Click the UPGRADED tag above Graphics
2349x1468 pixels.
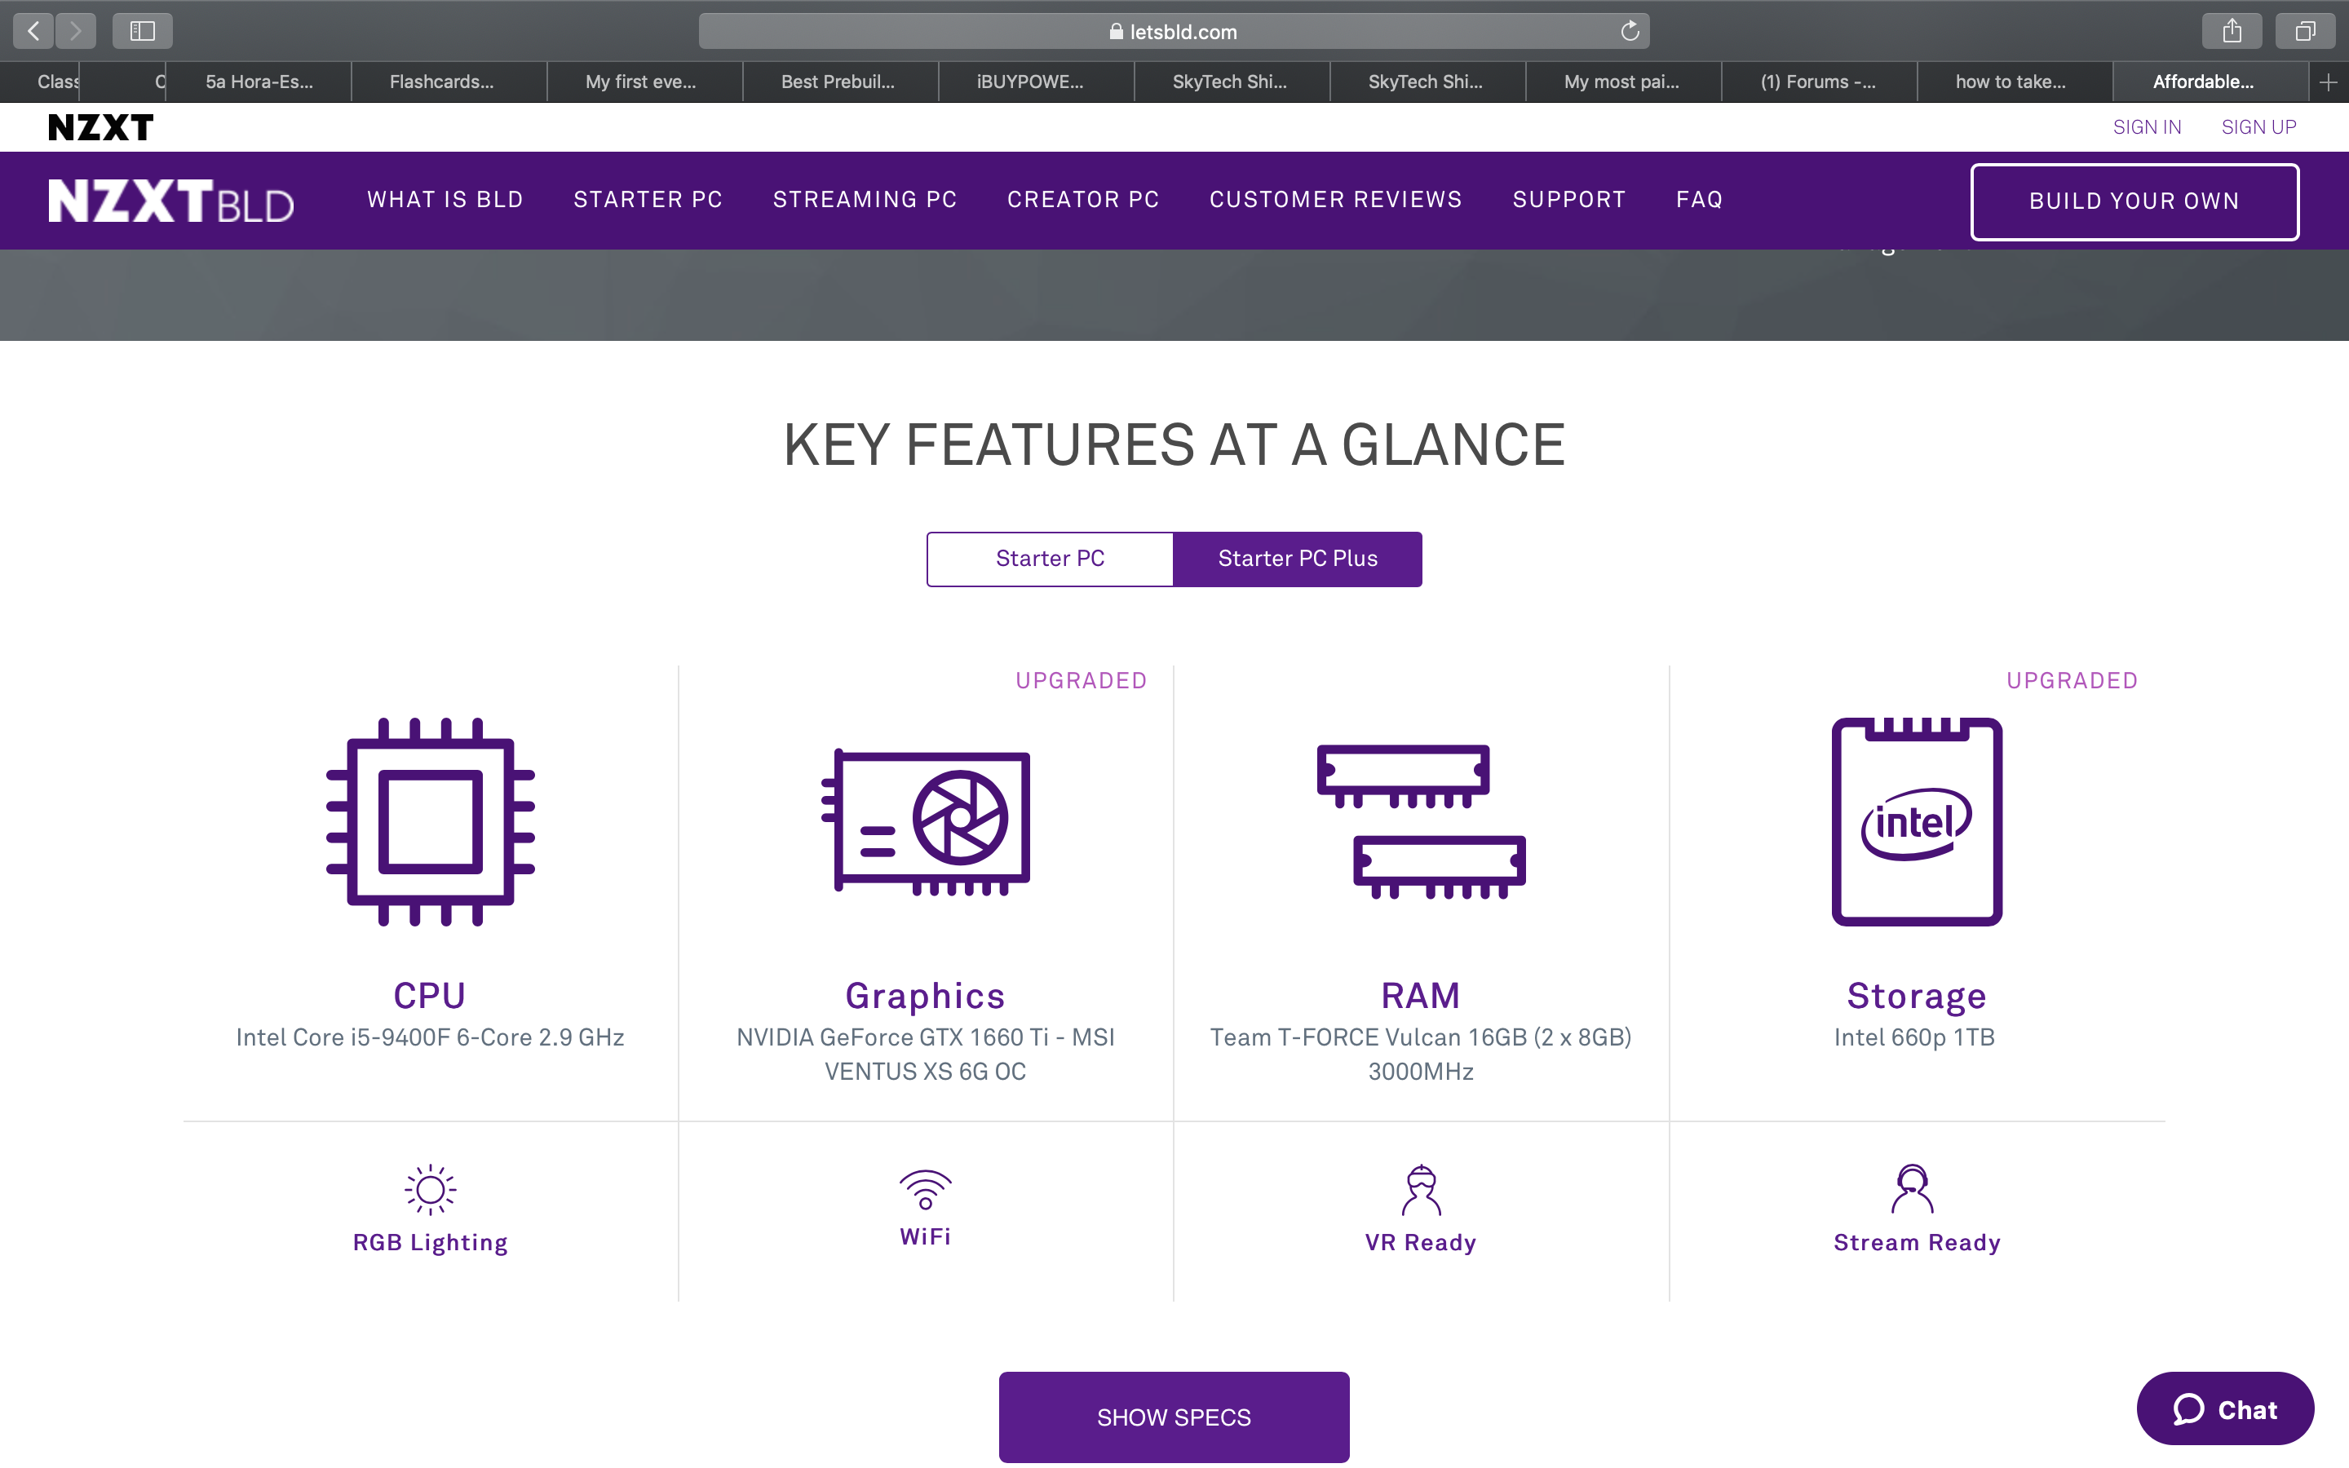click(x=1082, y=681)
